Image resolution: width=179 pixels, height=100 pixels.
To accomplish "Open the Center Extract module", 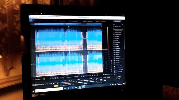I will (x=117, y=34).
